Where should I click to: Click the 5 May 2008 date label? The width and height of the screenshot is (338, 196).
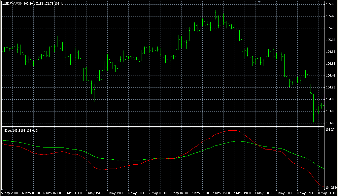(x=10, y=193)
